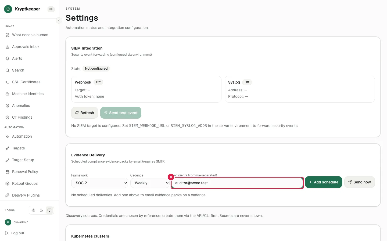The height and width of the screenshot is (241, 387).
Task: Click the Targets plug icon
Action: click(x=8, y=148)
